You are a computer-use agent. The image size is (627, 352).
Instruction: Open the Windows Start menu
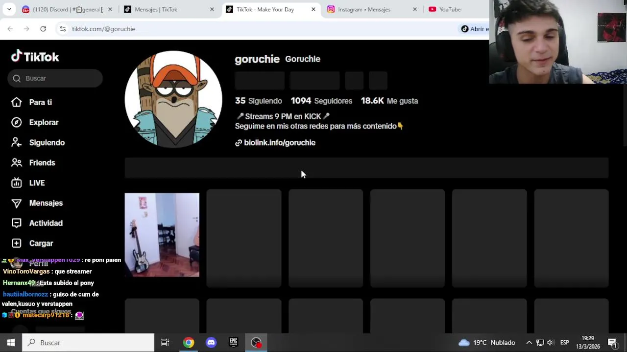pos(11,343)
